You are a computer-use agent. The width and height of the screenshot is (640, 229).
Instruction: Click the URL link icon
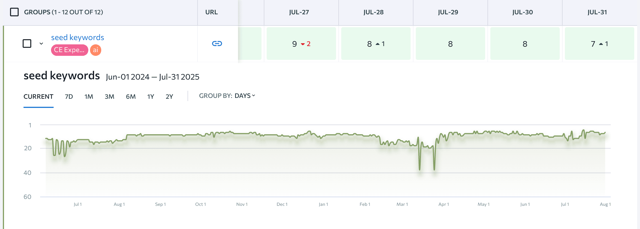(x=217, y=44)
